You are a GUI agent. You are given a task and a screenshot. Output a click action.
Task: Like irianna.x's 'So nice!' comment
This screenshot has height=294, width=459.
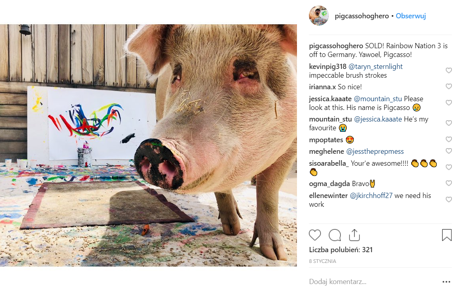(449, 86)
